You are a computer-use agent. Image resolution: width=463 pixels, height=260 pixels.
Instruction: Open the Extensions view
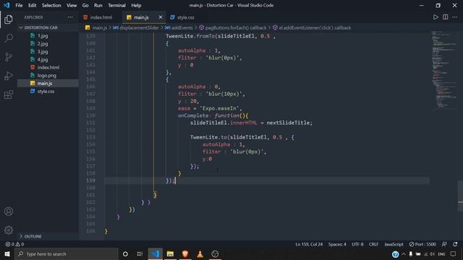point(9,95)
